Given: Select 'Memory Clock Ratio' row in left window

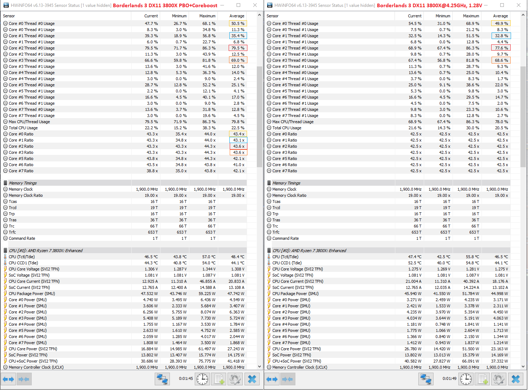Looking at the screenshot, I should [124, 195].
